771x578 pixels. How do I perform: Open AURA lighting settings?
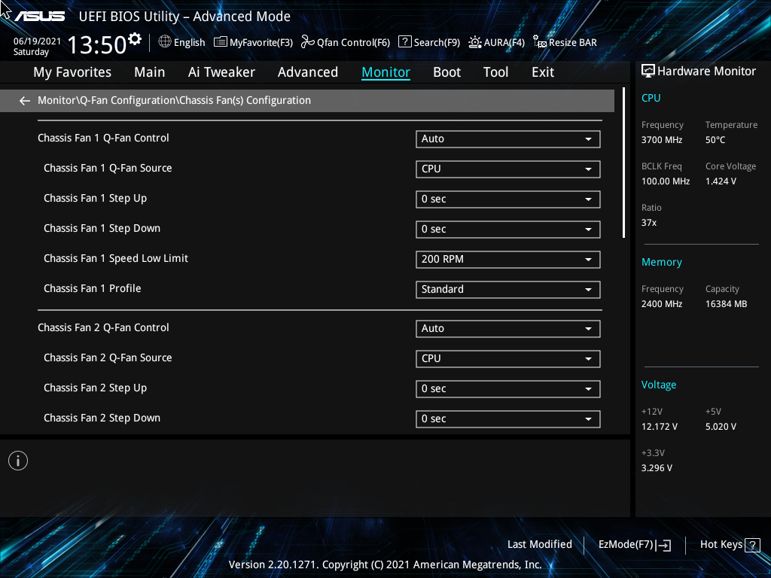tap(496, 42)
